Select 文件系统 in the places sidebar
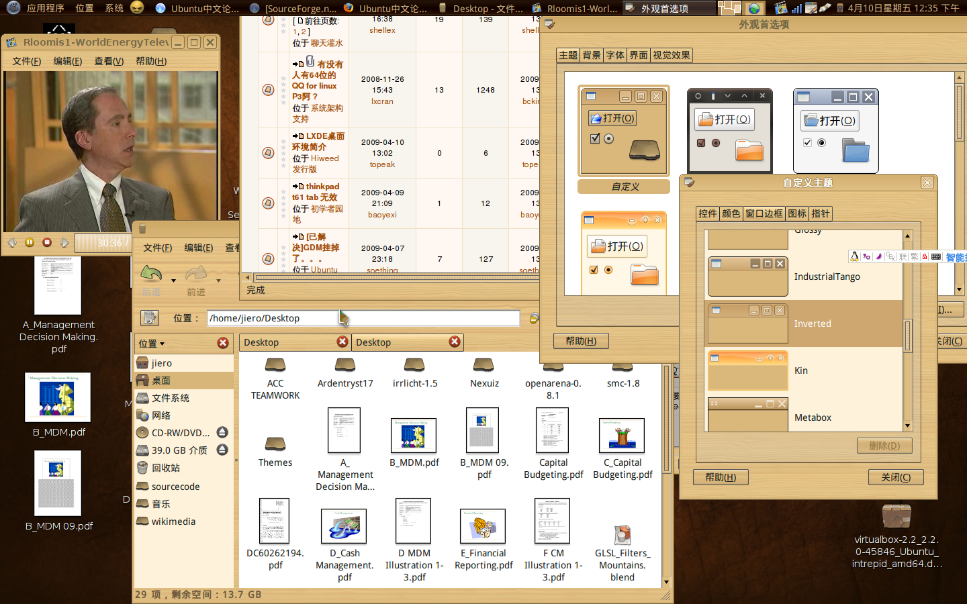The width and height of the screenshot is (967, 604). pos(184,398)
